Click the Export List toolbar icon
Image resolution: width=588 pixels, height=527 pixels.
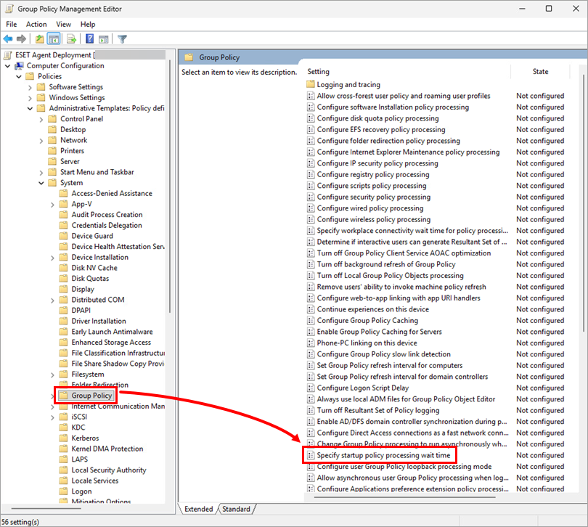click(x=72, y=38)
